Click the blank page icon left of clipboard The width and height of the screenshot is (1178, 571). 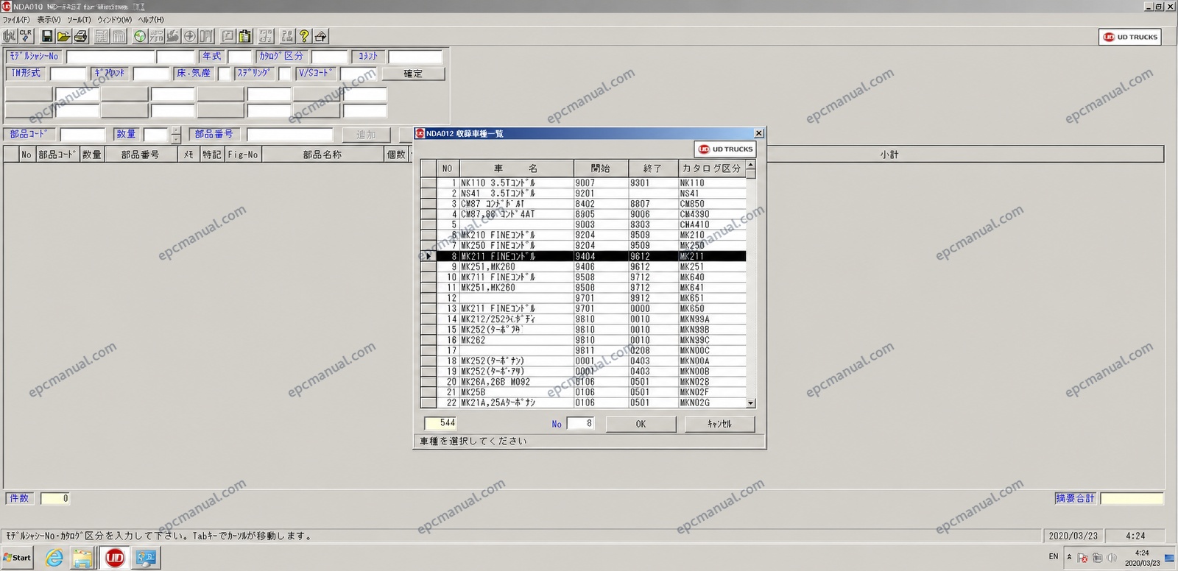point(228,35)
